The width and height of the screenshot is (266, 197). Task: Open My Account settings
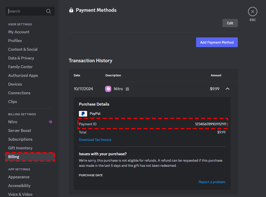tap(19, 32)
